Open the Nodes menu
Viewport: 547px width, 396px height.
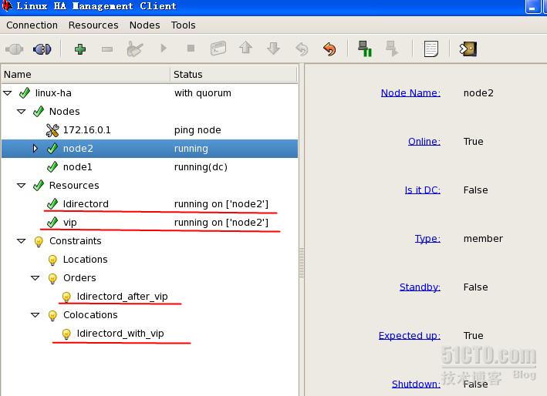pyautogui.click(x=145, y=25)
